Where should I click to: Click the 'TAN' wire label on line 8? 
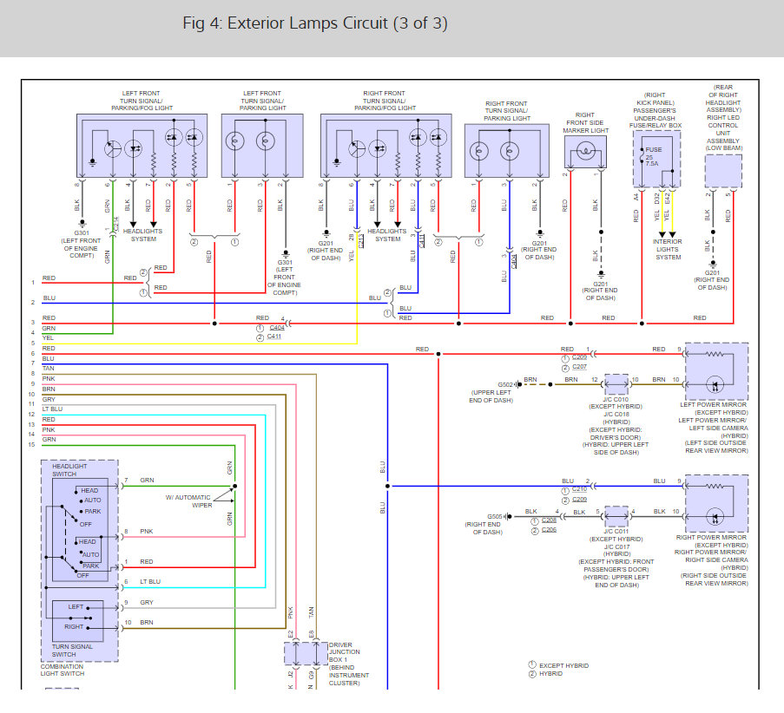tap(49, 369)
